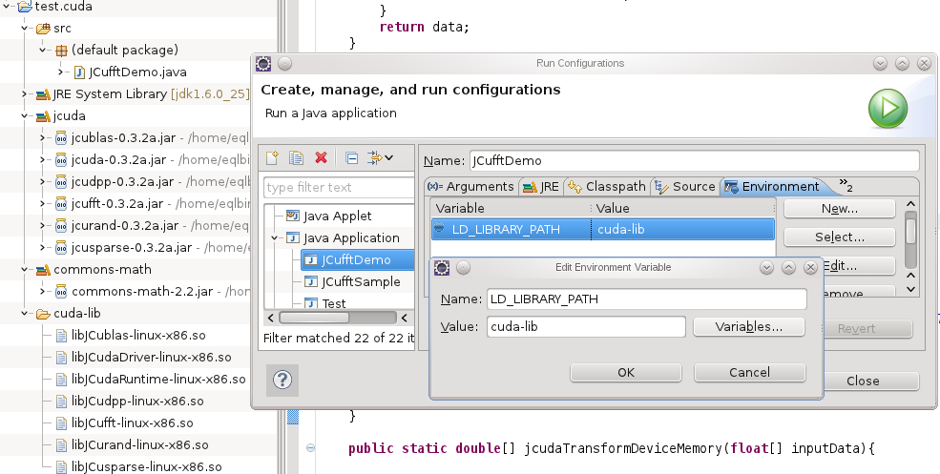Click Cancel in Edit Environment Variable
Viewport: 940px width, 474px height.
[749, 372]
